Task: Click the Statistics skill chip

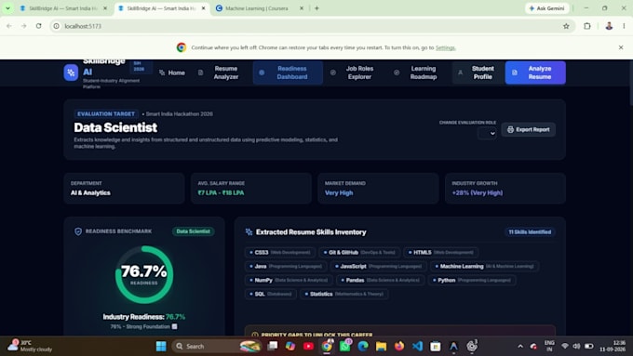Action: pyautogui.click(x=344, y=294)
